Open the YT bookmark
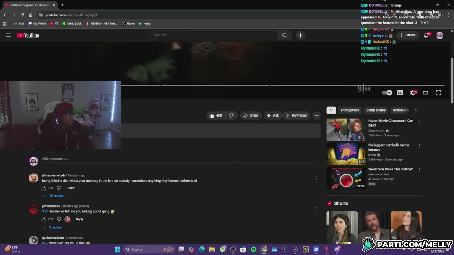This screenshot has width=454, height=255. [x=54, y=24]
